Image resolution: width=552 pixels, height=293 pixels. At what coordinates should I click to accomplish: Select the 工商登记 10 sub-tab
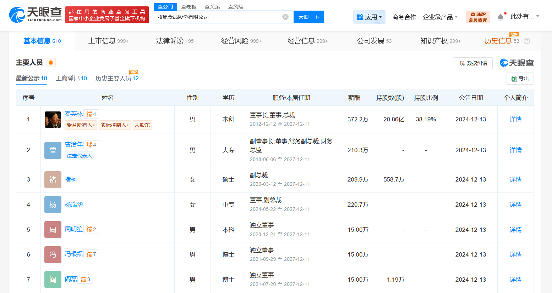tap(71, 78)
